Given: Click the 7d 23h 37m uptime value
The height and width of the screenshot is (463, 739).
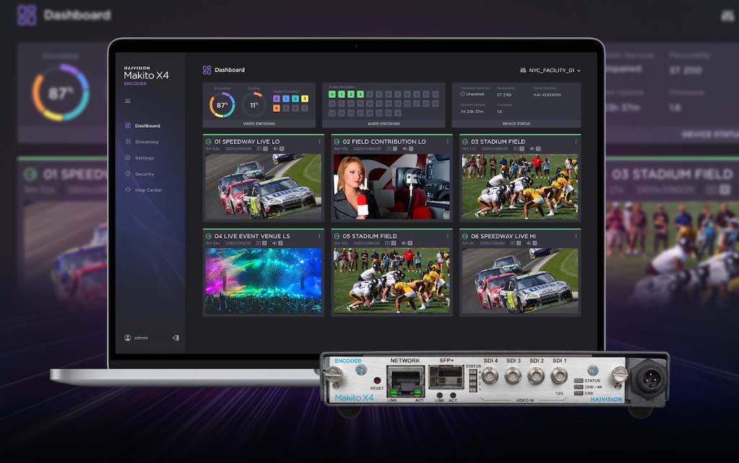Looking at the screenshot, I should click(x=472, y=112).
